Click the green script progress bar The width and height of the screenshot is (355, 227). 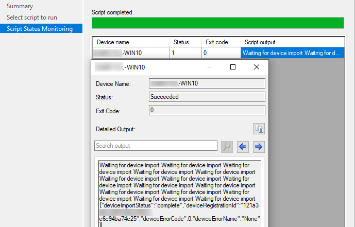pyautogui.click(x=218, y=23)
